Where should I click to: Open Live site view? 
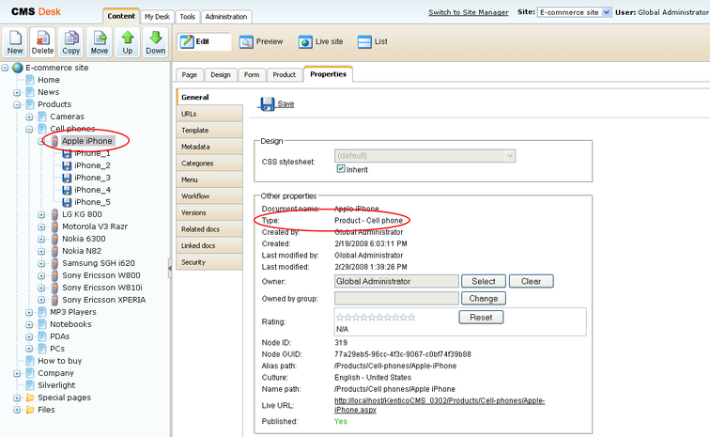pyautogui.click(x=320, y=41)
